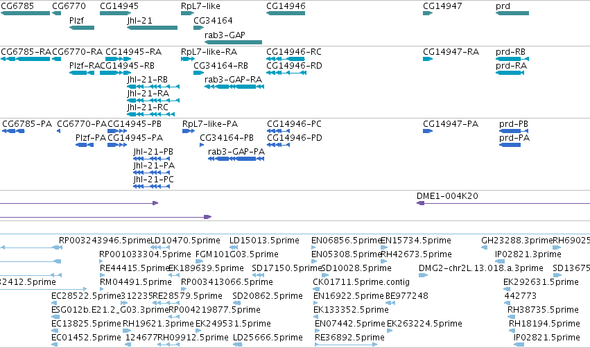
Task: Select protein CG6785-PA
Action: click(13, 131)
